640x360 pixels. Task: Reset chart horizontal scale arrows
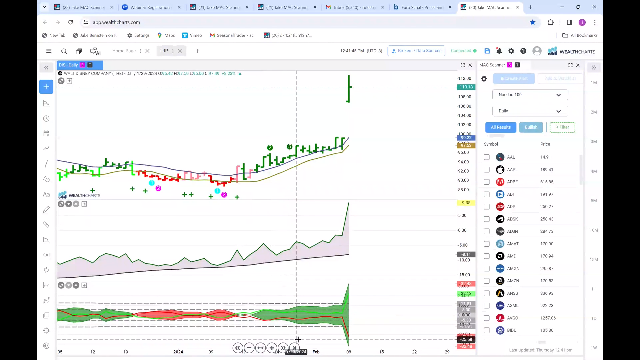pos(260,348)
